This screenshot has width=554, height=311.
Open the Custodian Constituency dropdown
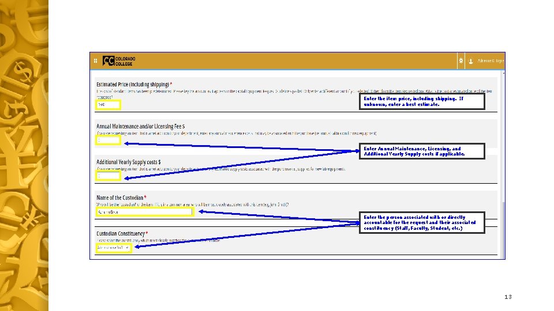tap(114, 248)
